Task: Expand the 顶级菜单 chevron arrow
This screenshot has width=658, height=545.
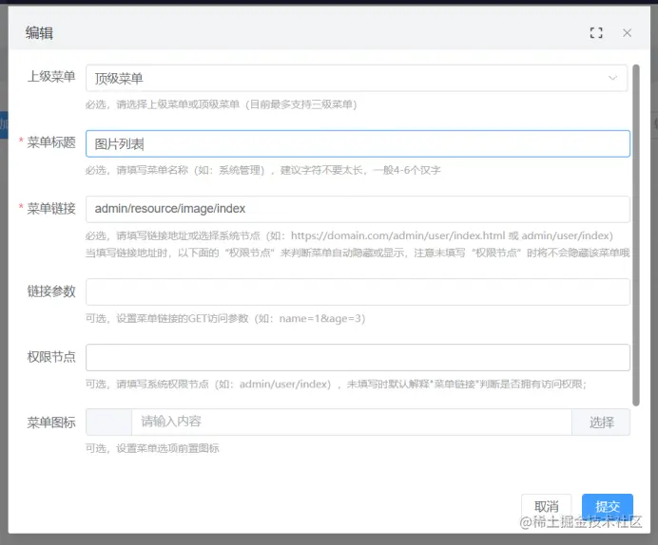Action: point(612,78)
